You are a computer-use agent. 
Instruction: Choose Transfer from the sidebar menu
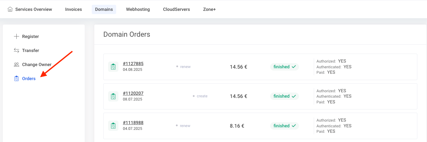30,50
